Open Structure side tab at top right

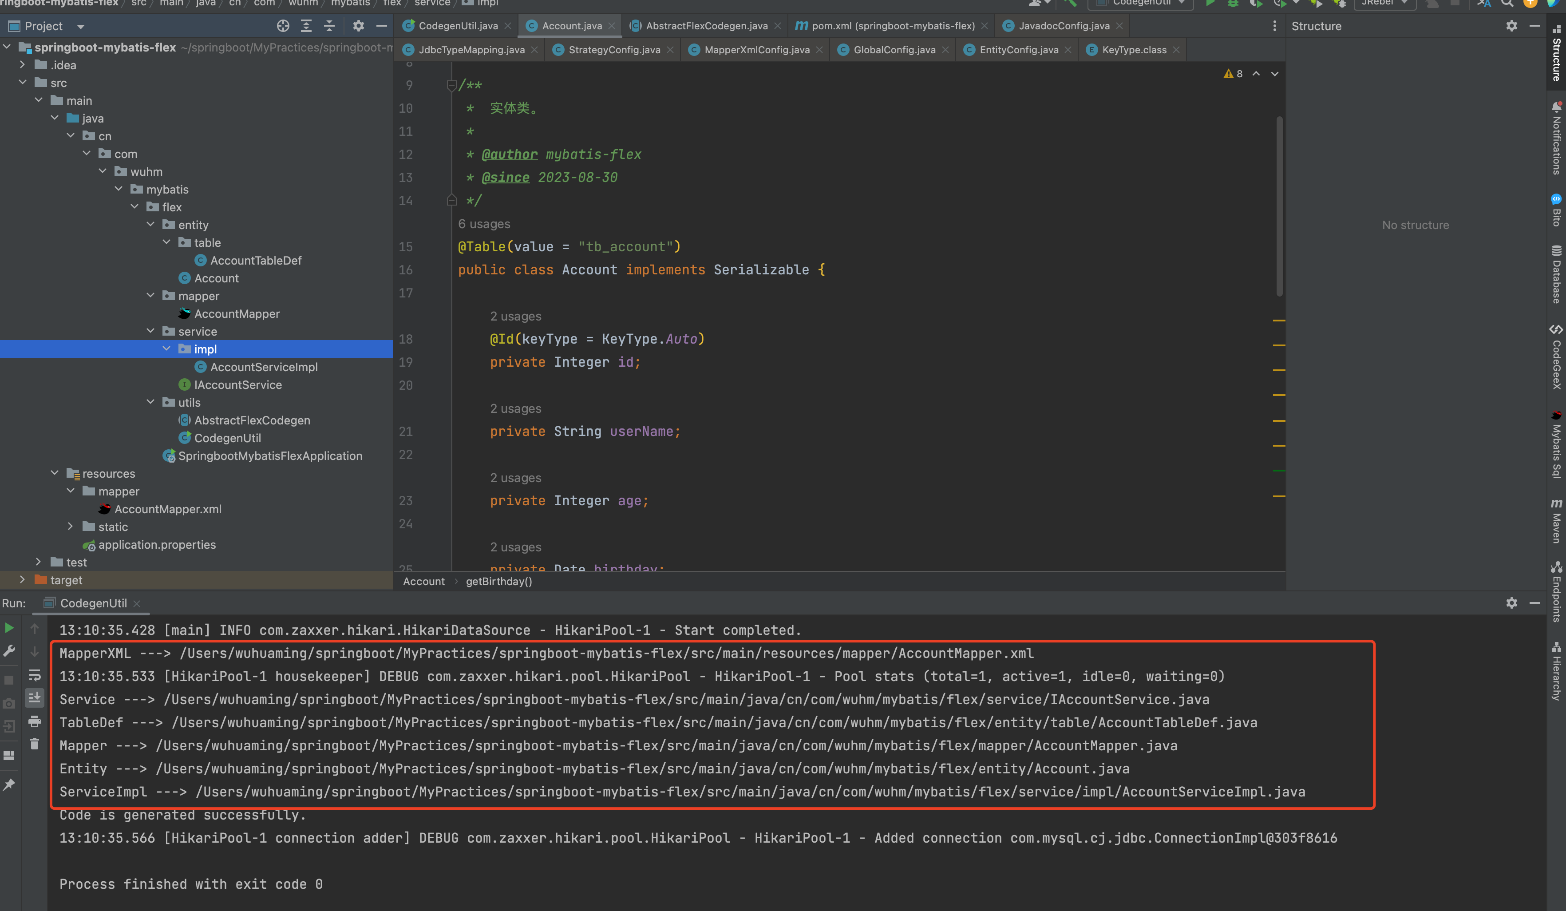[x=1556, y=53]
